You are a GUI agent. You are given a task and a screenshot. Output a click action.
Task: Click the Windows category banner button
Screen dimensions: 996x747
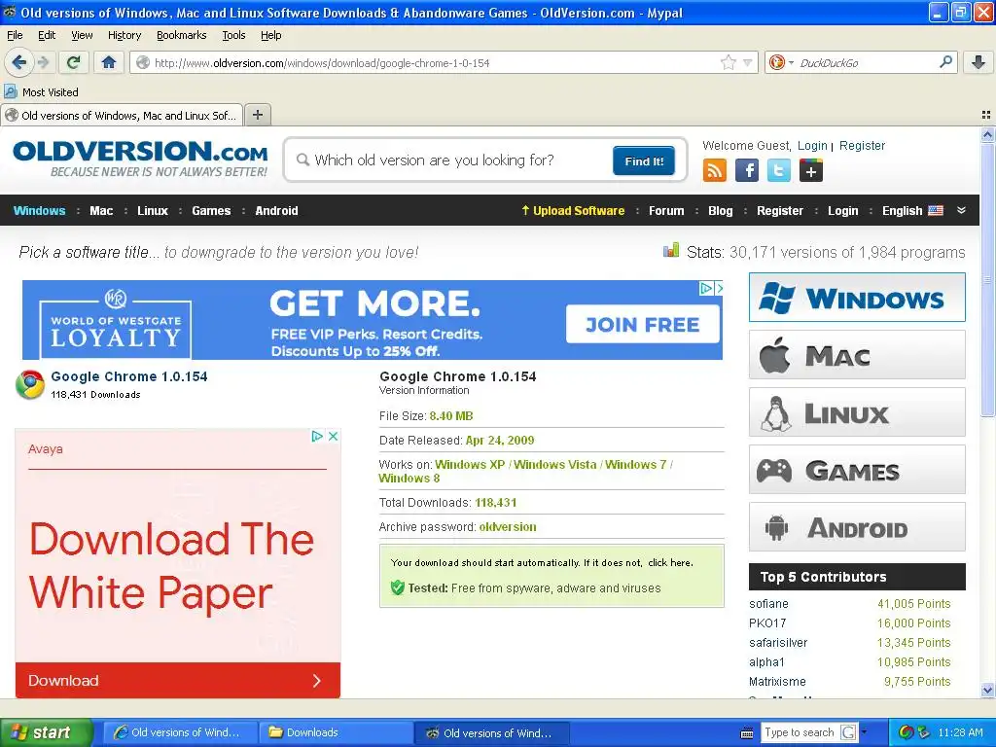coord(857,298)
